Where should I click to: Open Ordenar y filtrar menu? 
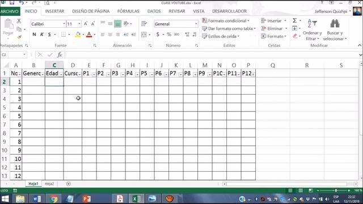click(313, 30)
